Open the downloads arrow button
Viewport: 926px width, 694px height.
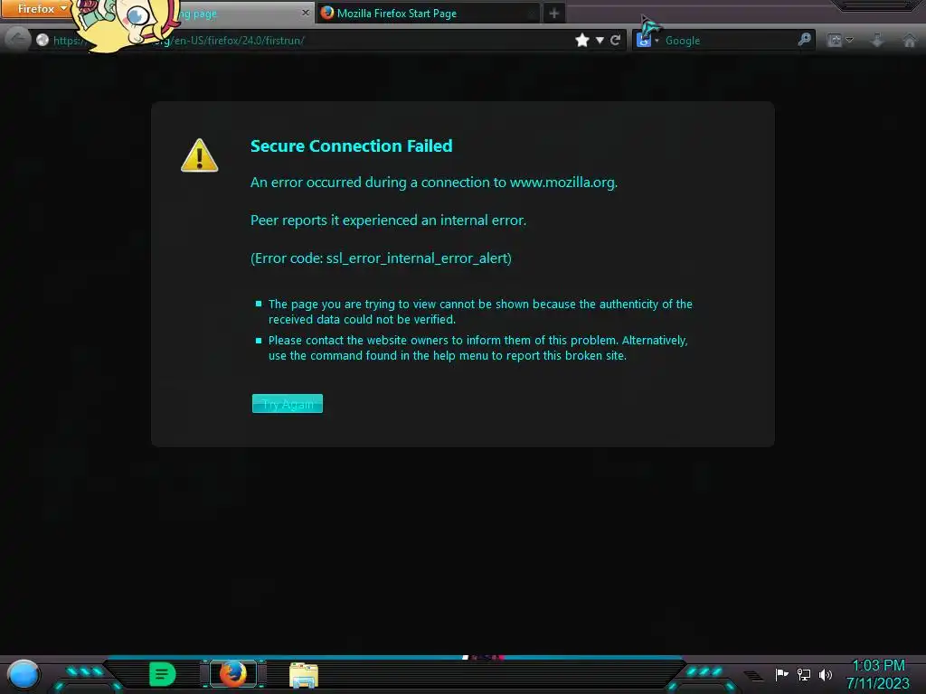[877, 40]
